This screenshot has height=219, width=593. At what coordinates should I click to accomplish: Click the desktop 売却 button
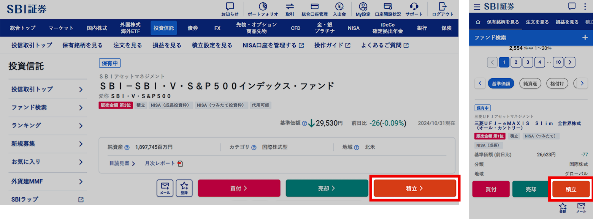coord(327,188)
